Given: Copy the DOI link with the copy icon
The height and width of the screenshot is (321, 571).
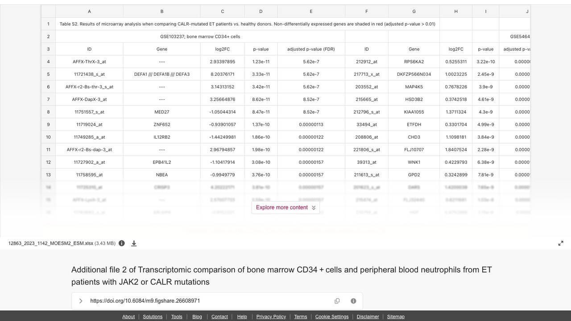Looking at the screenshot, I should 337,301.
